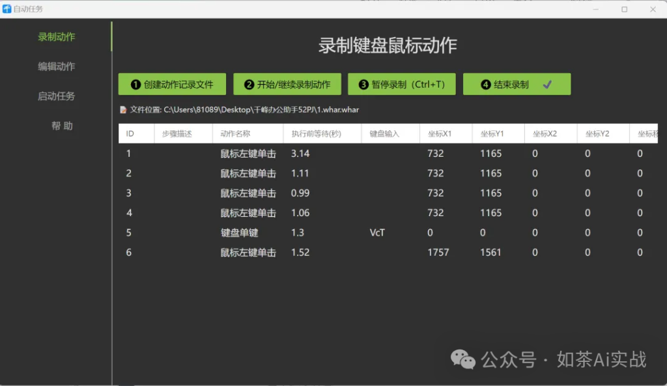Click the 录制键盘鼠标动作 heading
Image resolution: width=667 pixels, height=386 pixels.
click(388, 46)
